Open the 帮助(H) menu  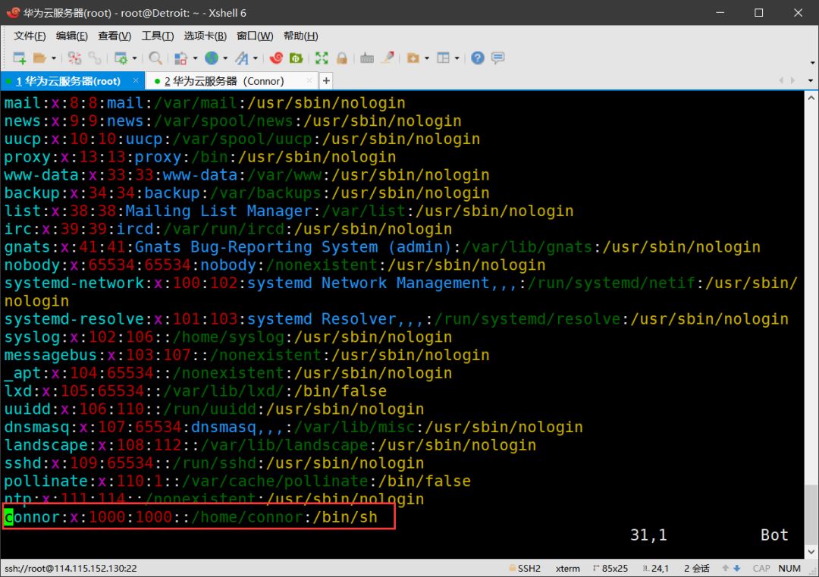tap(300, 36)
